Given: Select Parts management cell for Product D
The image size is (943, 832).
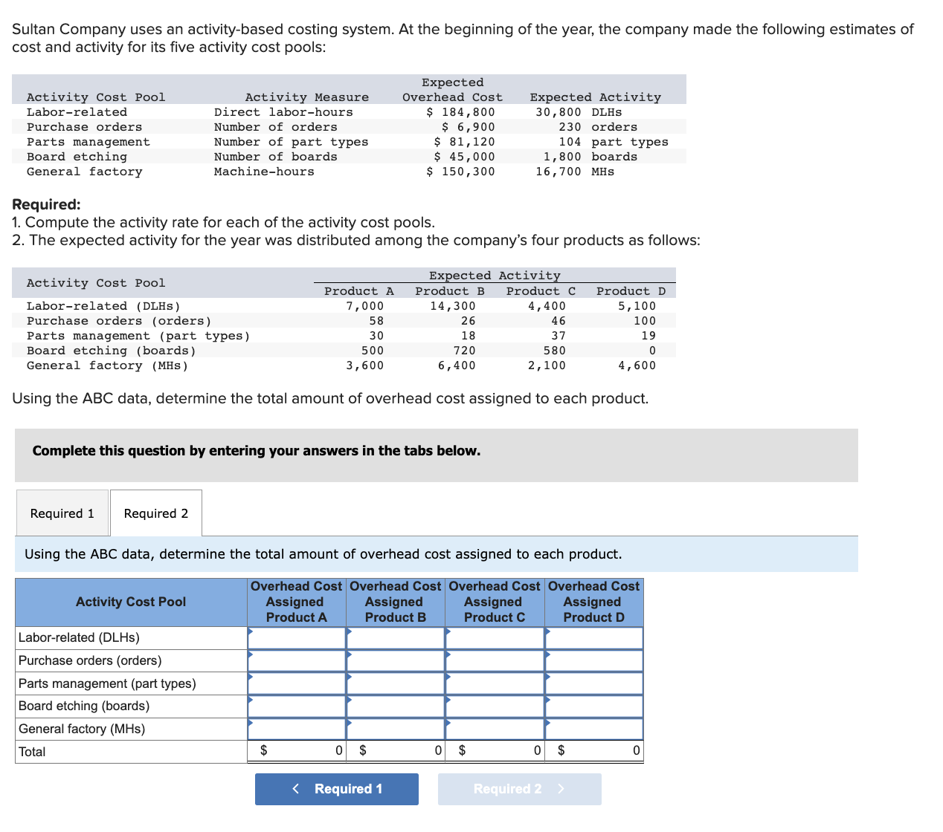Looking at the screenshot, I should pos(593,683).
